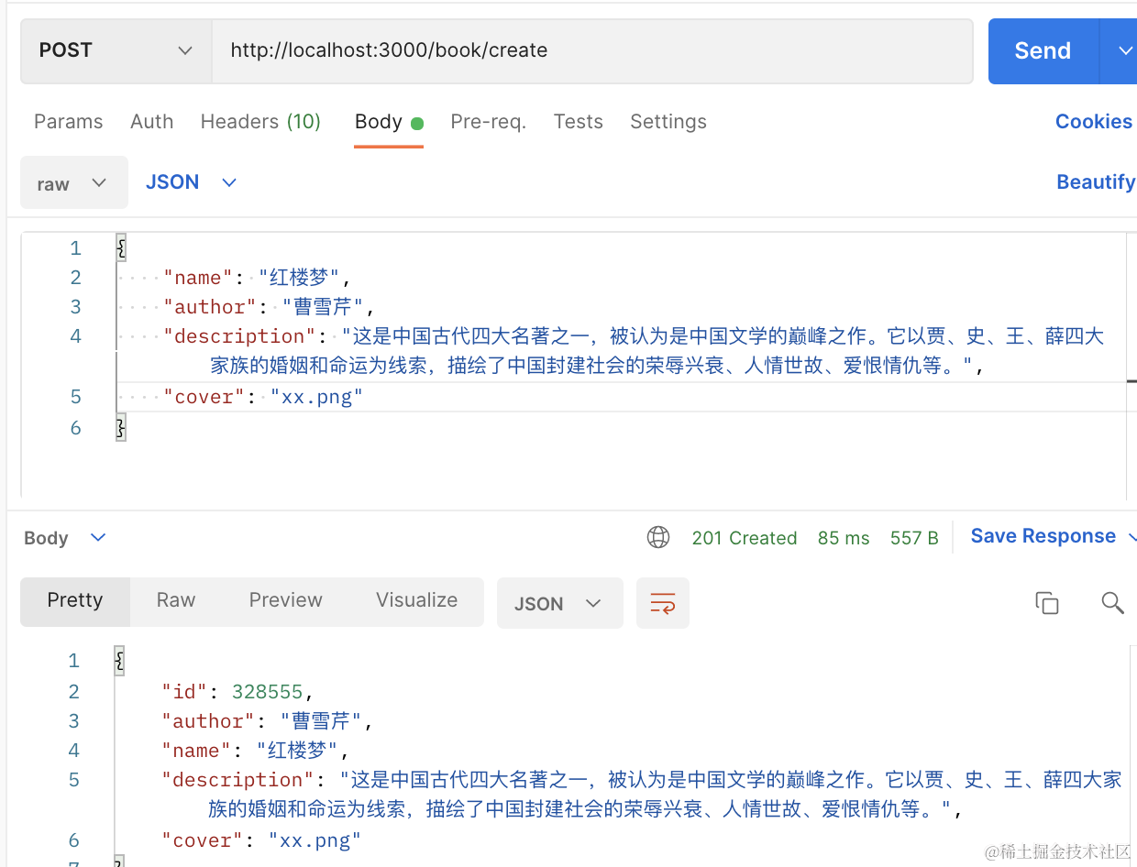Switch to the Params tab
Screen dimensions: 1137x867
(x=69, y=122)
